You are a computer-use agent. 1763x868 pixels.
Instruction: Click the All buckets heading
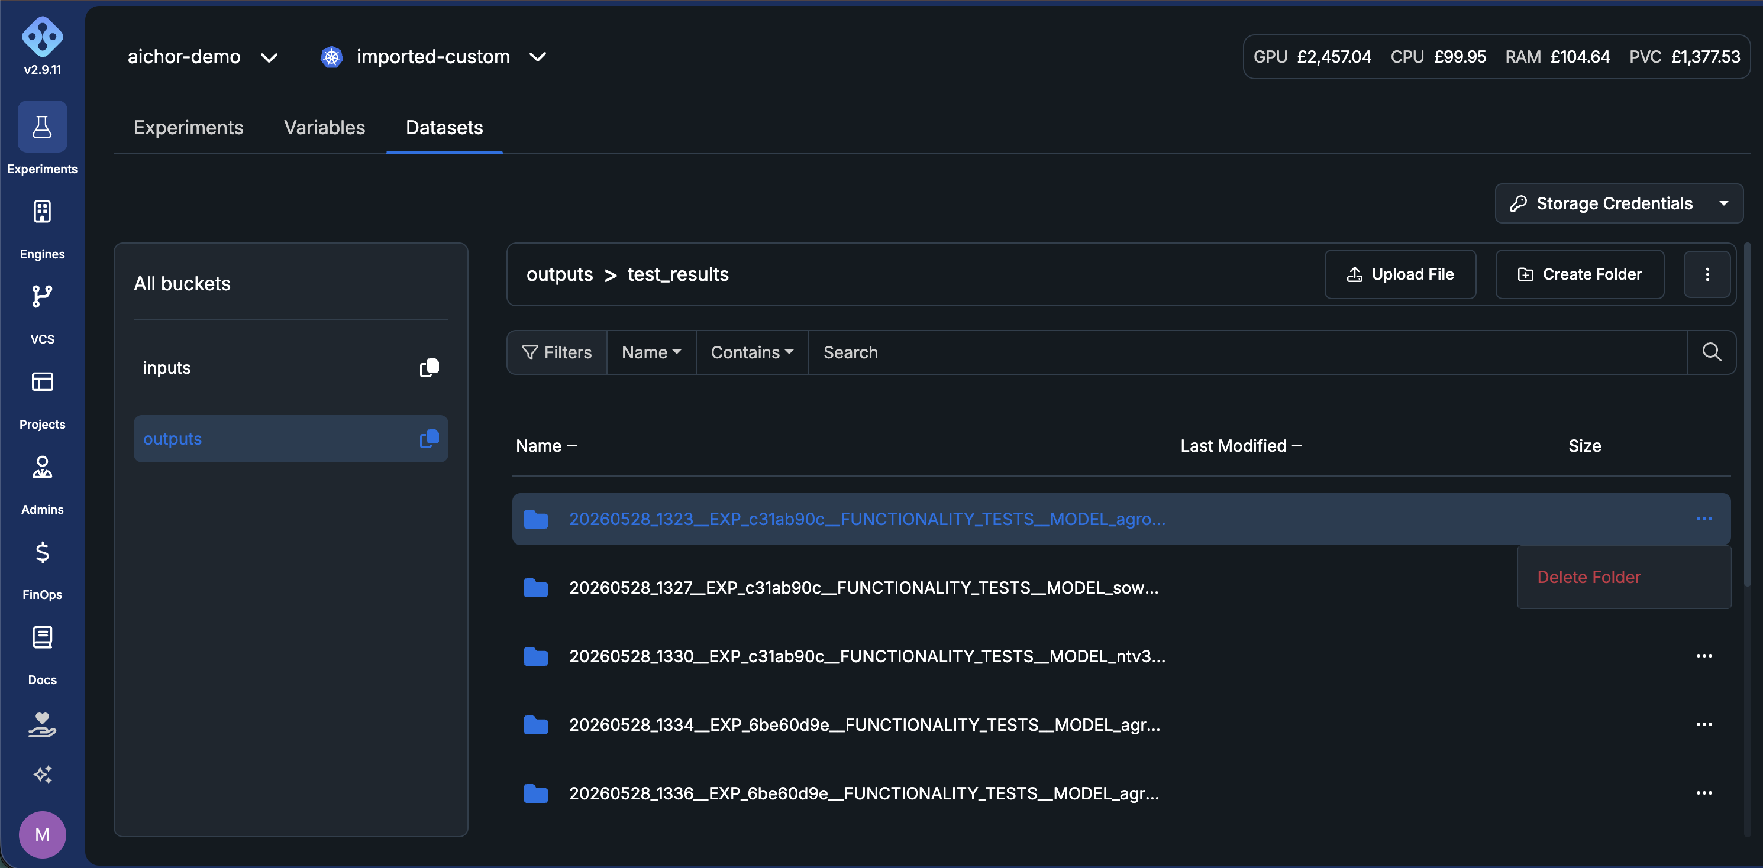[x=182, y=284]
